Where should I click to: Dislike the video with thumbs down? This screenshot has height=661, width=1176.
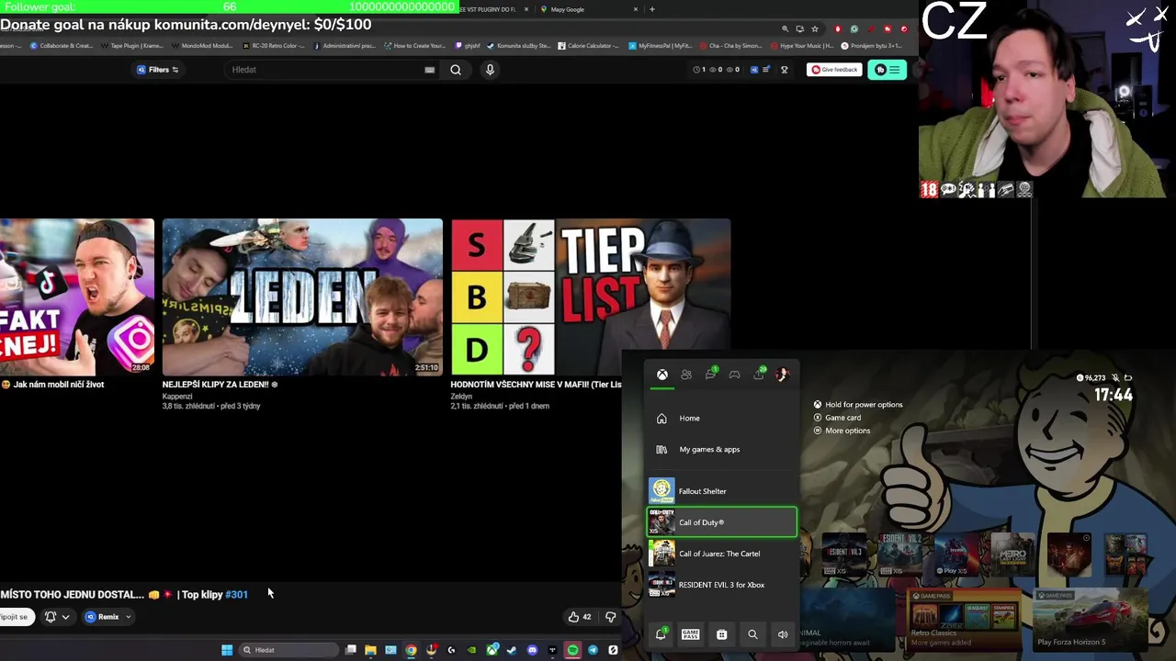tap(610, 617)
